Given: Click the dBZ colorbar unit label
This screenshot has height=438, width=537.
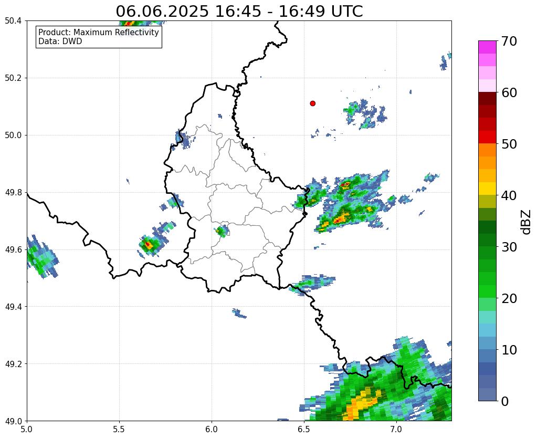Looking at the screenshot, I should pyautogui.click(x=527, y=222).
